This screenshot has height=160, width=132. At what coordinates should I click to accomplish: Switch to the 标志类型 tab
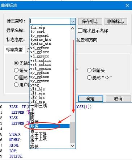pyautogui.click(x=14, y=50)
